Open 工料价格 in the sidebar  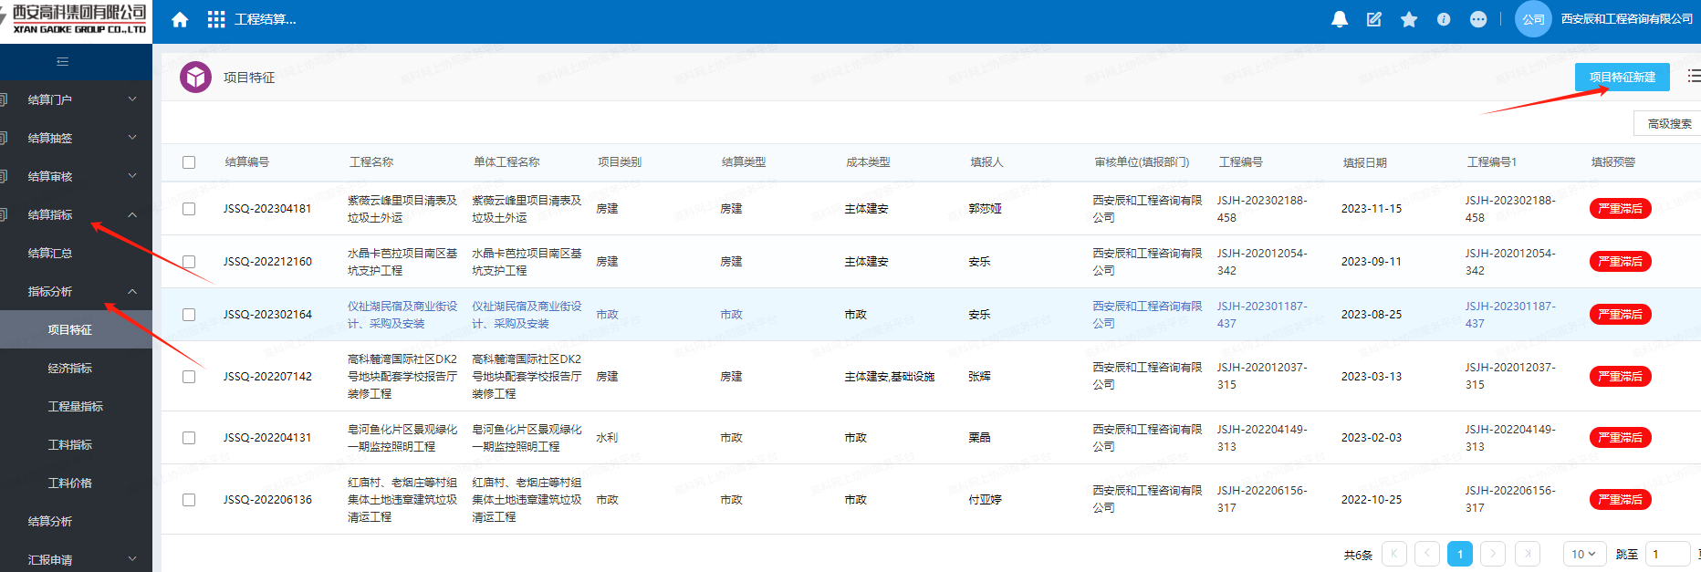pos(70,483)
